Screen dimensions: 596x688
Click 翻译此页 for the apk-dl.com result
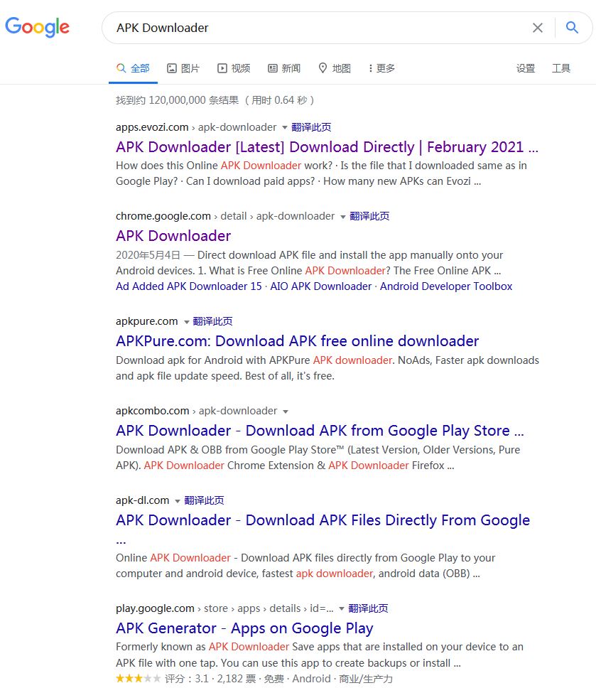[x=204, y=500]
